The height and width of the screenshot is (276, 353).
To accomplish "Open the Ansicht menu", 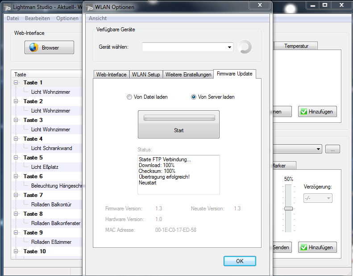I will click(x=98, y=18).
